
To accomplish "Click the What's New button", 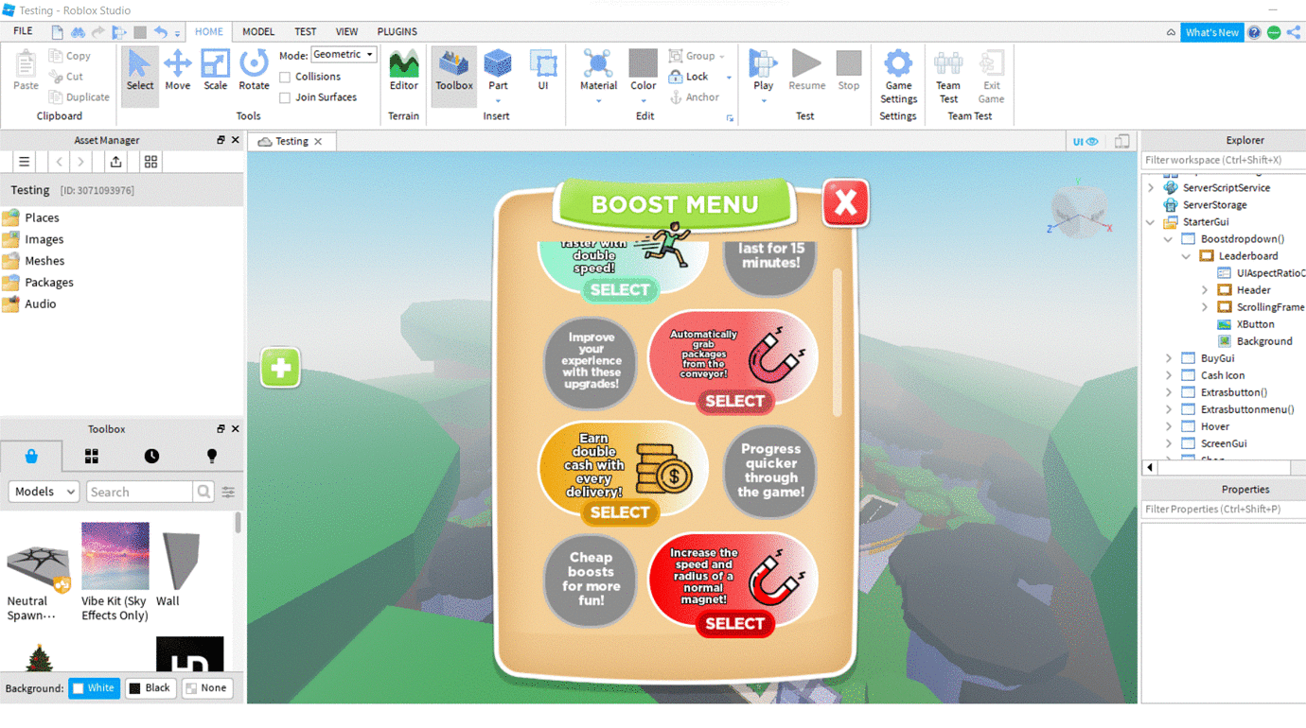I will click(1212, 31).
